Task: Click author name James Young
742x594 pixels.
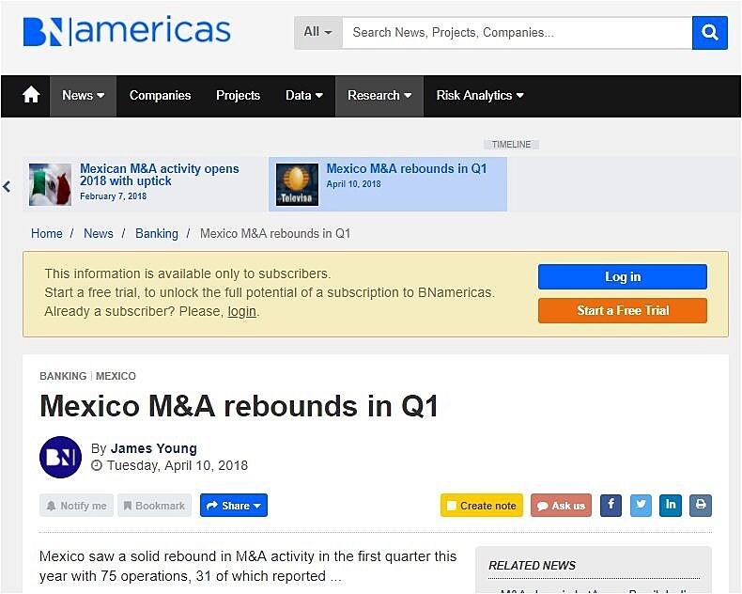Action: (x=154, y=448)
